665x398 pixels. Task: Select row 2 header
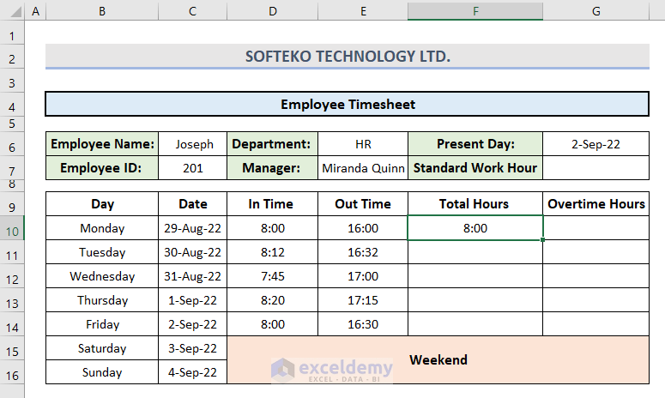click(12, 57)
